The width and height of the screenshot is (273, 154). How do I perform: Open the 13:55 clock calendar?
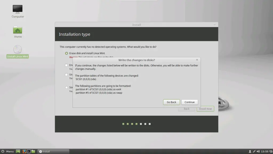tap(265, 151)
